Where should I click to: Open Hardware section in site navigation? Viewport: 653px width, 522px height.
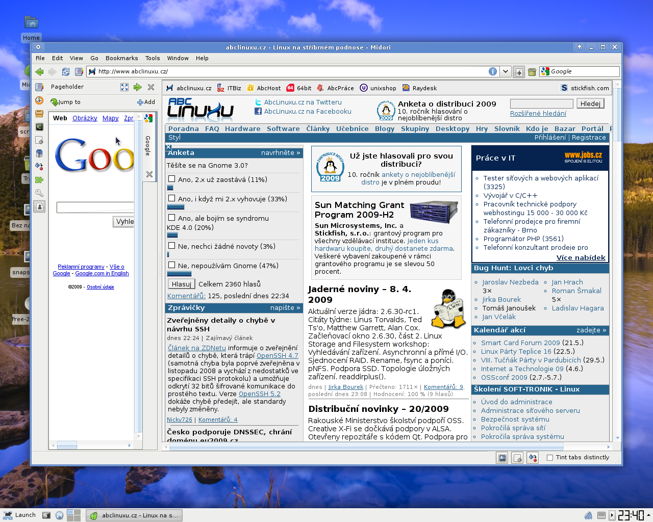click(x=243, y=128)
